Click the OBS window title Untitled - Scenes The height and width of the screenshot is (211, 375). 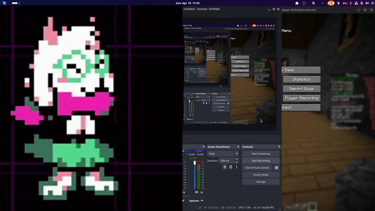click(202, 9)
